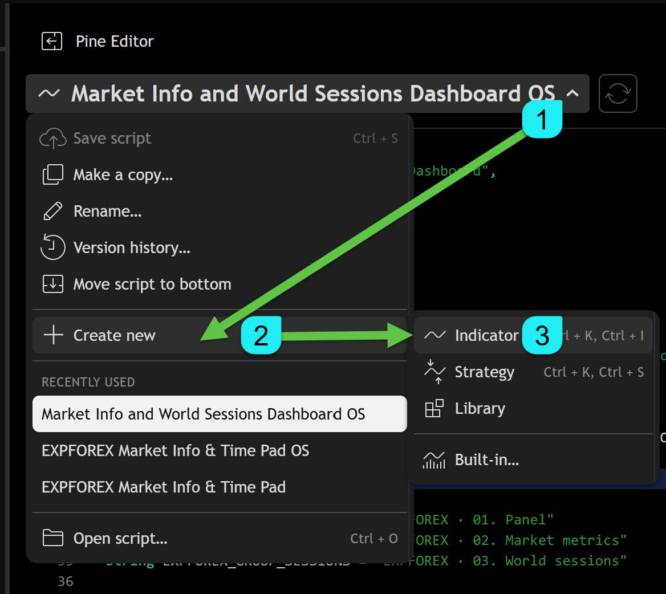Viewport: 666px width, 594px height.
Task: Open the Create new submenu
Action: (x=220, y=335)
